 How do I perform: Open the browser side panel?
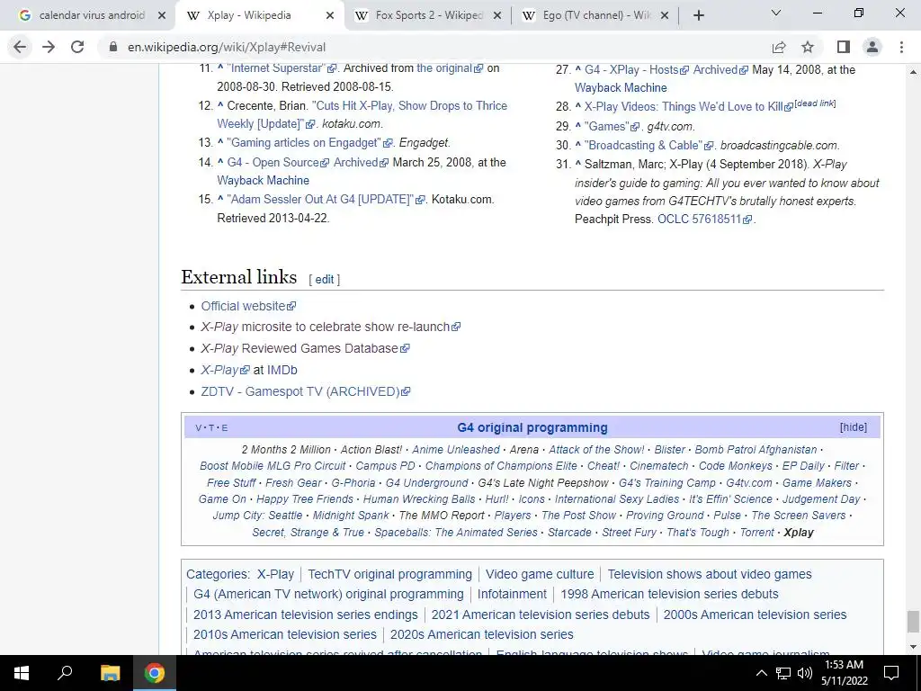tap(844, 47)
